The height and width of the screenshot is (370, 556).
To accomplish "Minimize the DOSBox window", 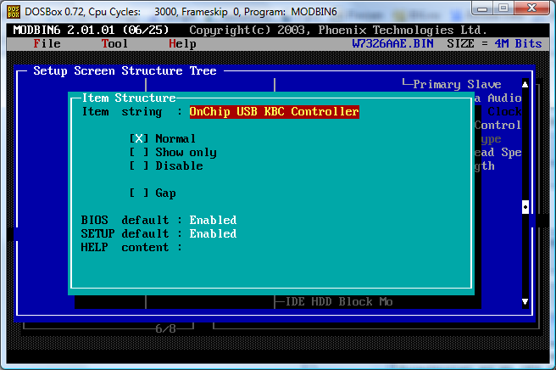I will coord(482,8).
